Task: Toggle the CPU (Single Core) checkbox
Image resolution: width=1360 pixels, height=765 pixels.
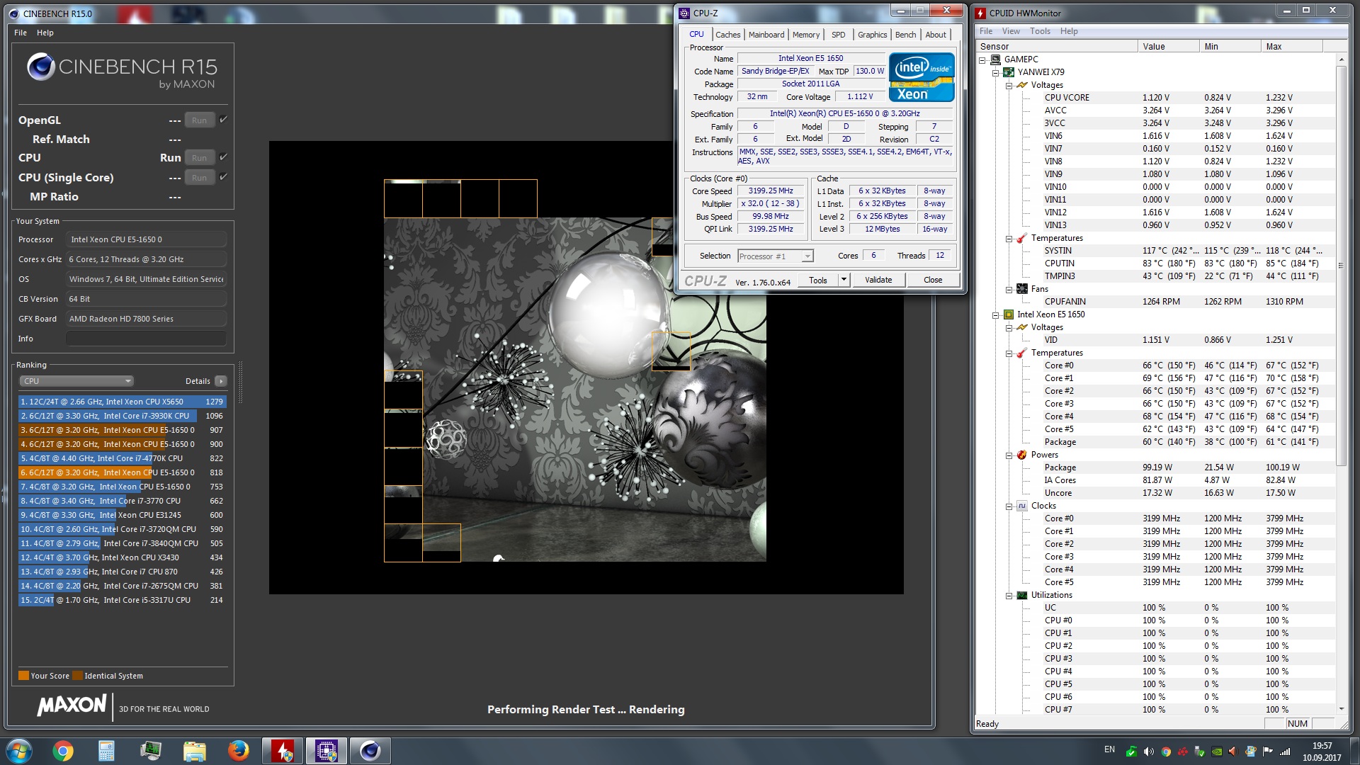Action: pyautogui.click(x=223, y=177)
